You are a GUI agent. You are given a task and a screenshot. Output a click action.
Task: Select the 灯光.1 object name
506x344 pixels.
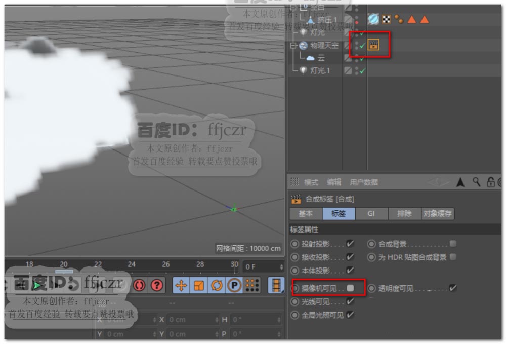click(x=320, y=70)
